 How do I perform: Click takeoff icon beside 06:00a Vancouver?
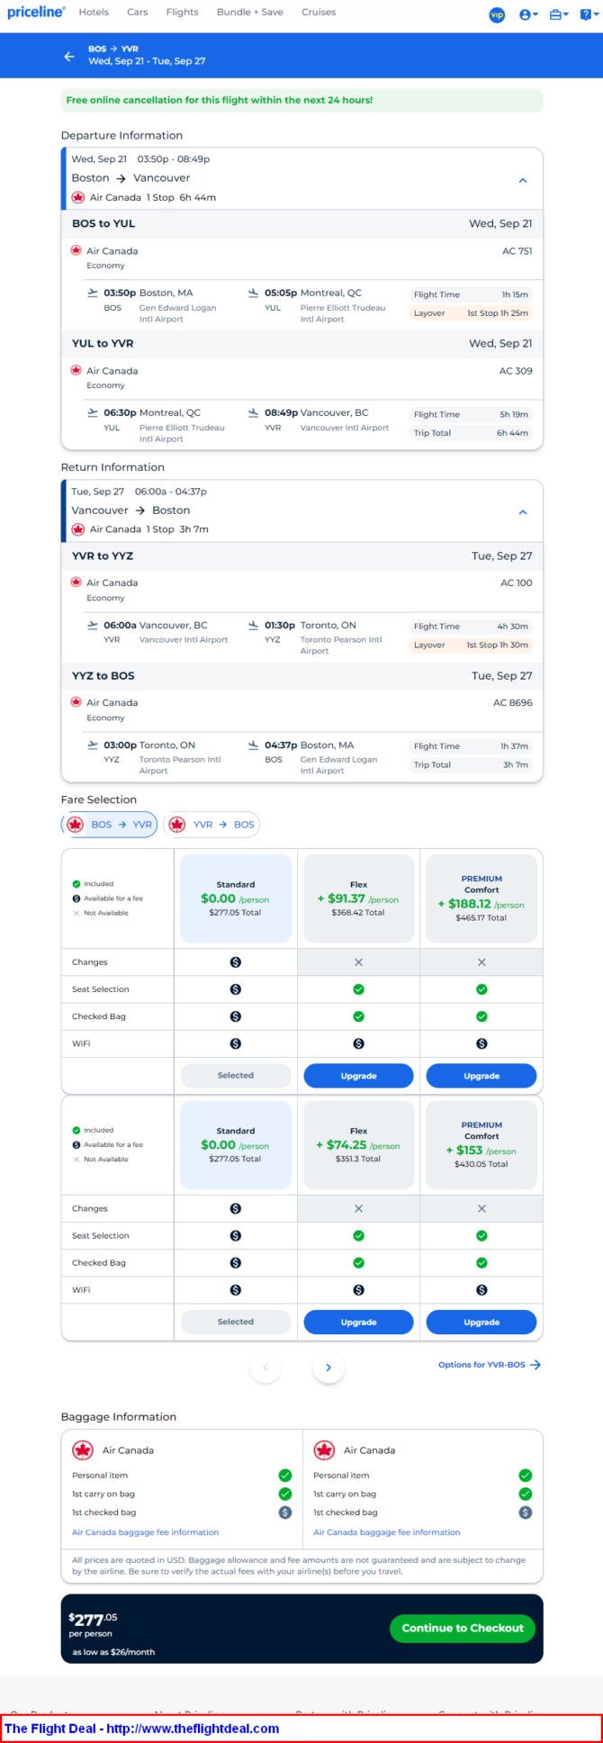(x=93, y=625)
